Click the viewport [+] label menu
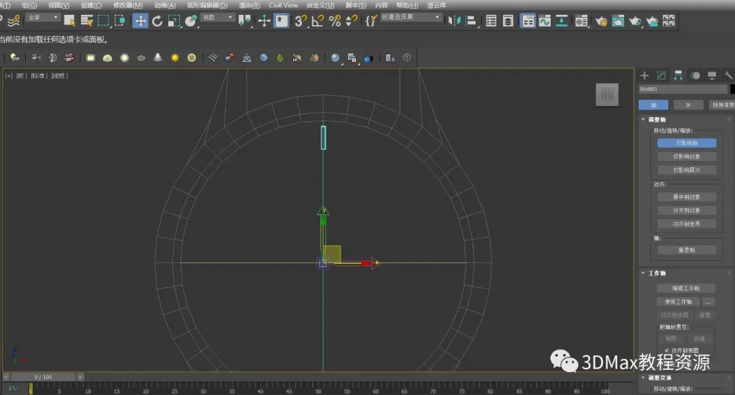 pos(8,76)
